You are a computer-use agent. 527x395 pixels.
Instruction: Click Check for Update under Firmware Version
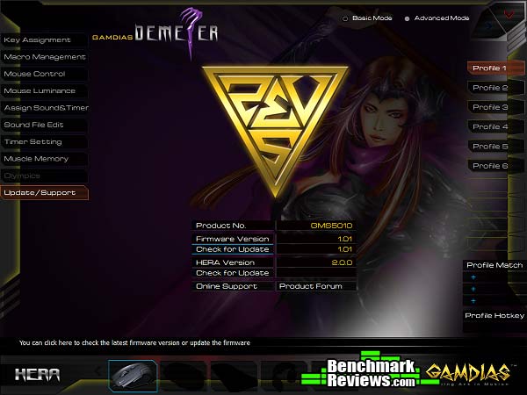click(233, 249)
